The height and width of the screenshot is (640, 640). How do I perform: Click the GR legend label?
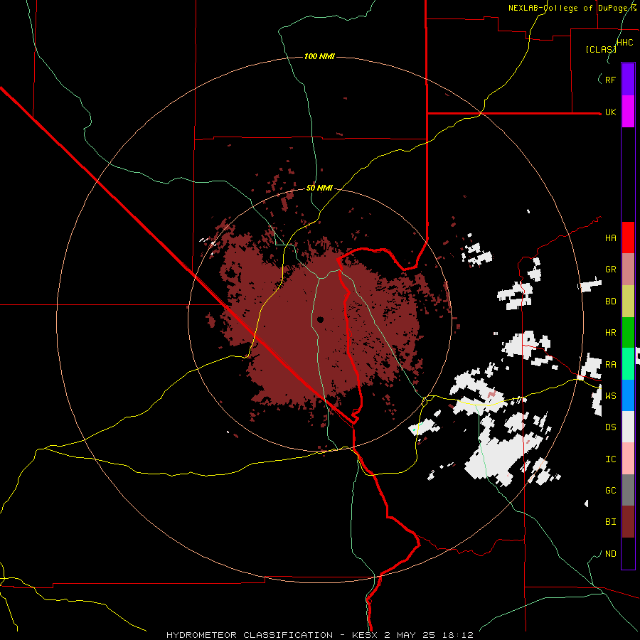point(610,270)
